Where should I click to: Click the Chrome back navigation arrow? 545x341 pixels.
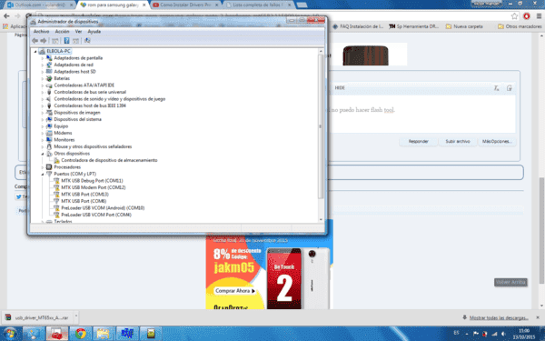coord(6,16)
